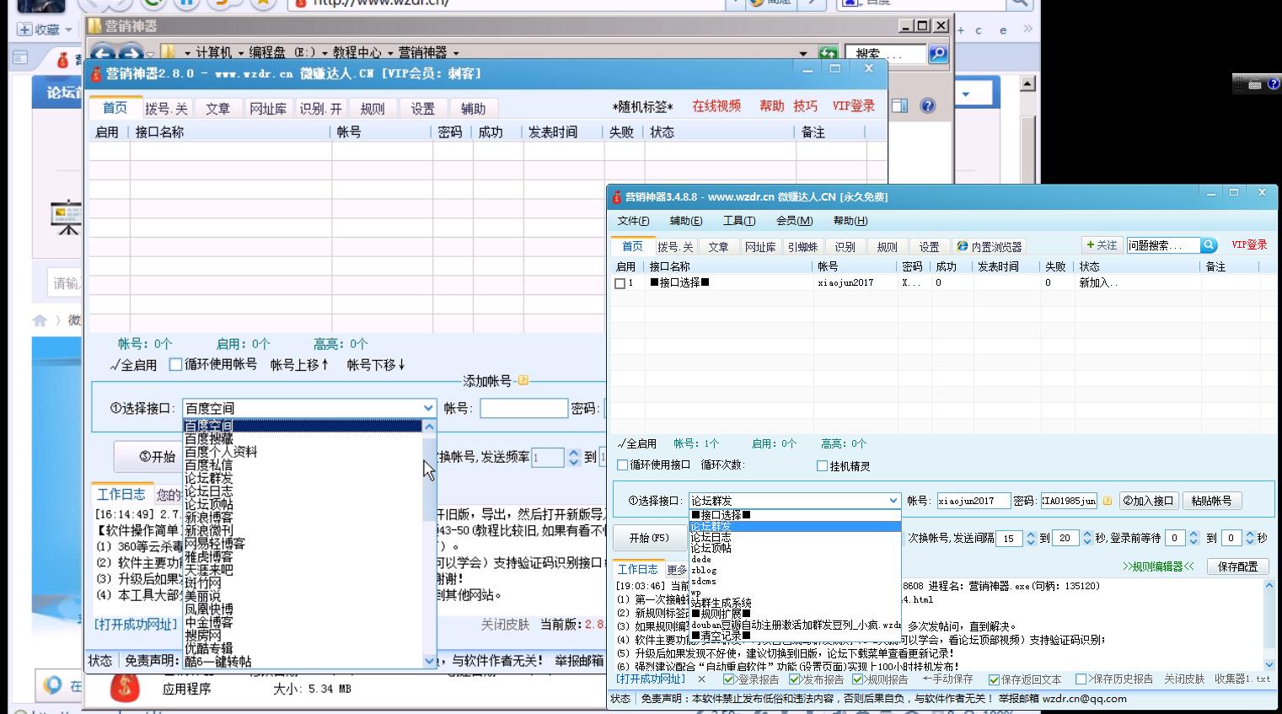Click the yellow help icon beside 添加帐号
The width and height of the screenshot is (1282, 714).
point(523,381)
